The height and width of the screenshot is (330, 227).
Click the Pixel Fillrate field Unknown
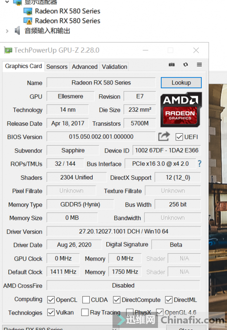(71, 191)
